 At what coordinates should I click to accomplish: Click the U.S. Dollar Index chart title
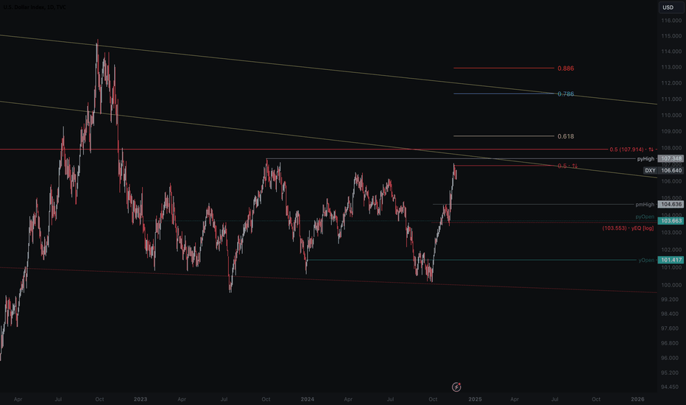(35, 7)
